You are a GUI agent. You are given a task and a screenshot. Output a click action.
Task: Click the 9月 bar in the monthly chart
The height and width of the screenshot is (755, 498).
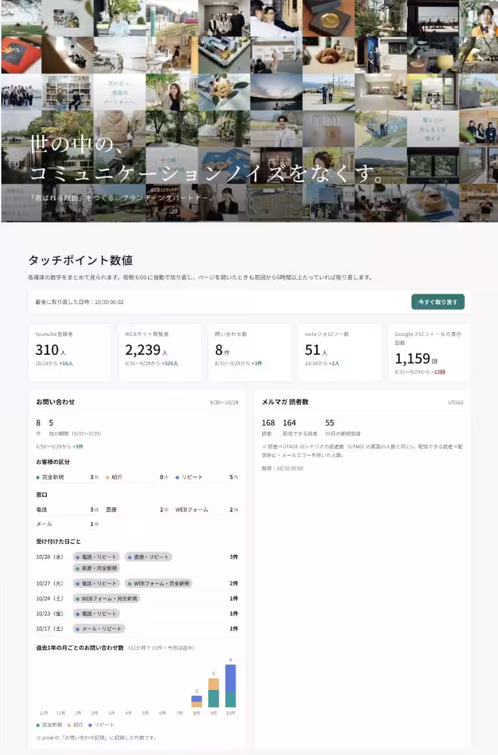[x=213, y=693]
